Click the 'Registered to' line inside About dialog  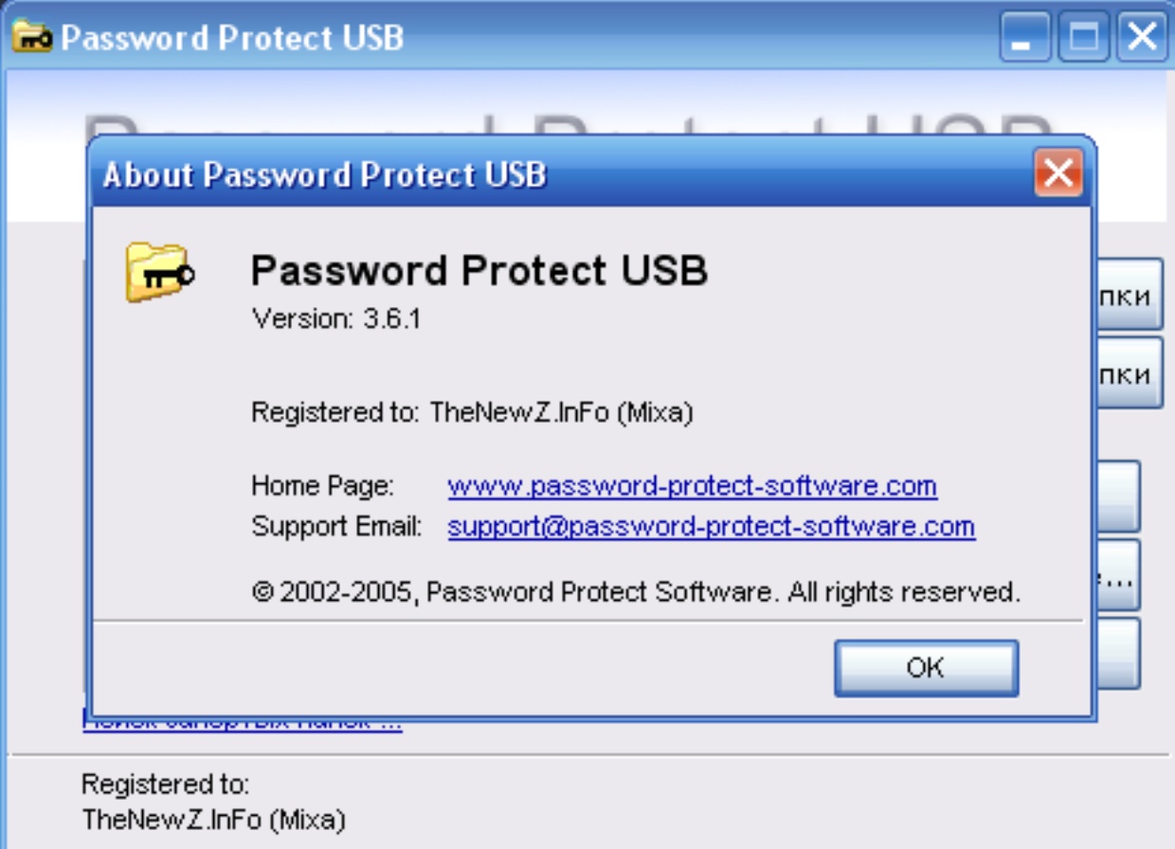472,413
